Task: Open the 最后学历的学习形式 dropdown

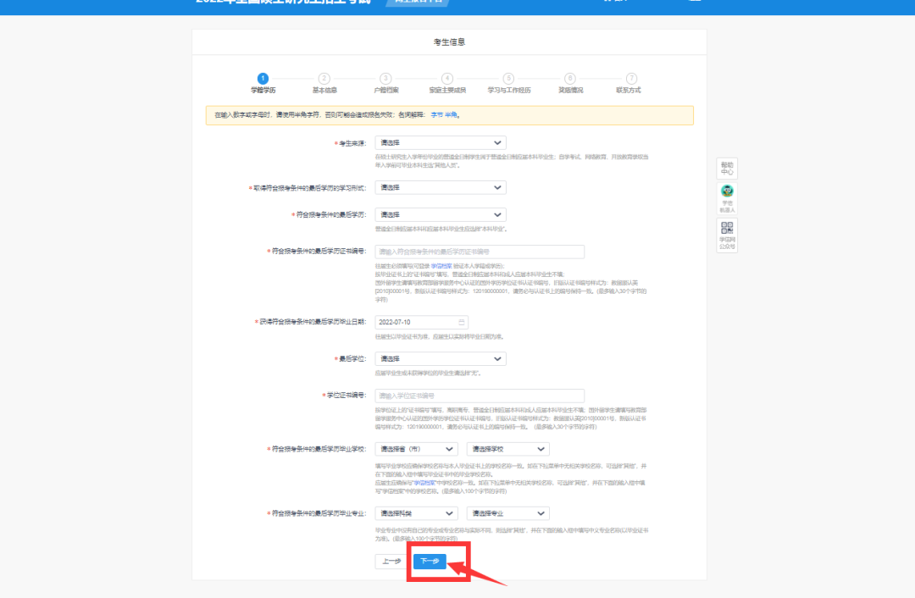Action: point(440,188)
